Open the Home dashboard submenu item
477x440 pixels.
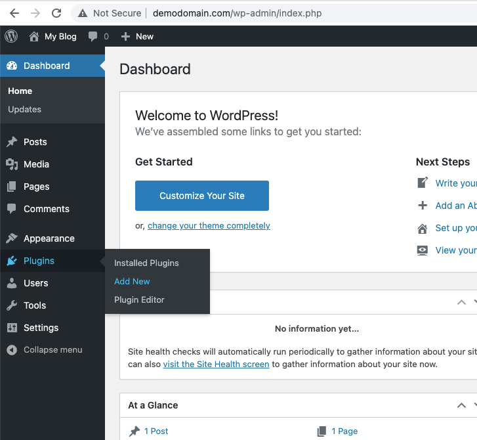(x=20, y=91)
